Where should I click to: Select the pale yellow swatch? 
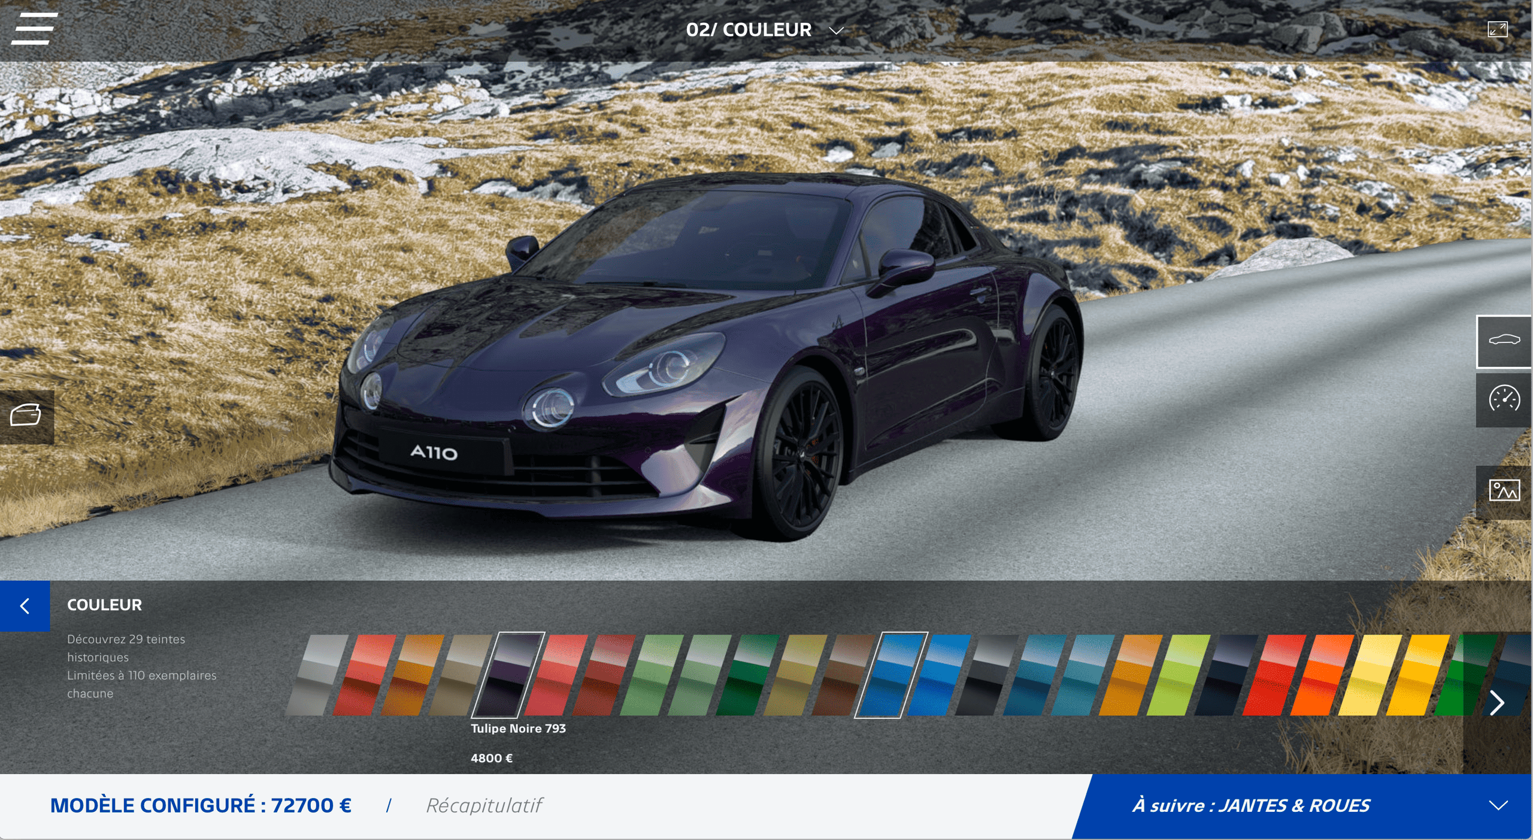(1371, 675)
